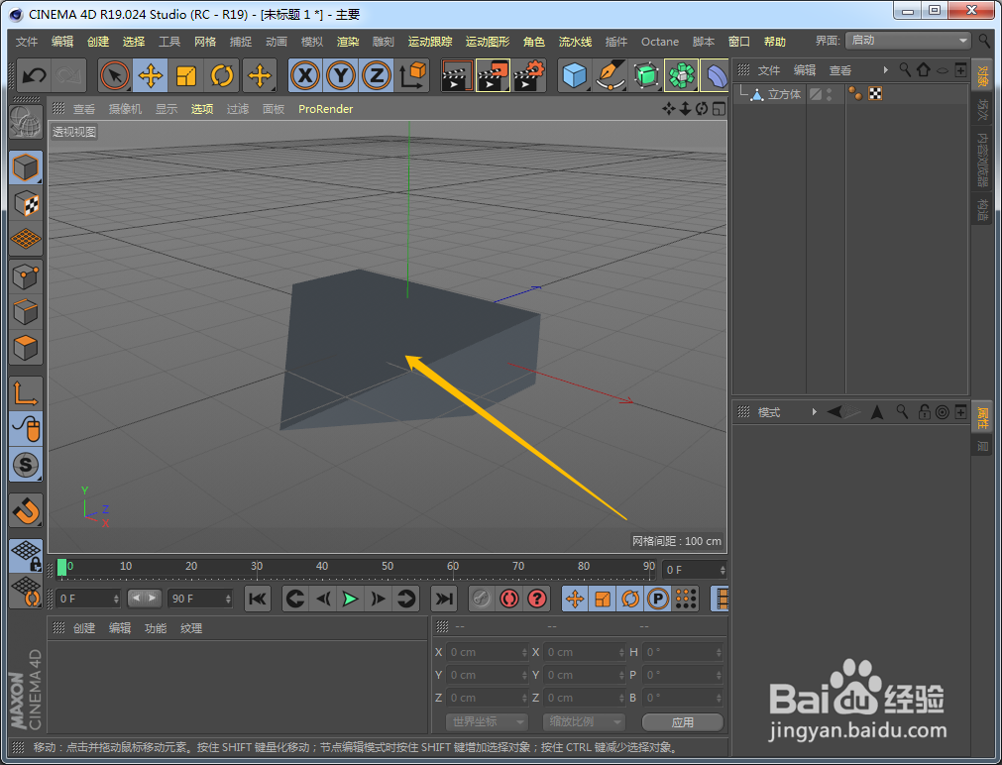Click the X position input field
Image resolution: width=1002 pixels, height=765 pixels.
487,652
